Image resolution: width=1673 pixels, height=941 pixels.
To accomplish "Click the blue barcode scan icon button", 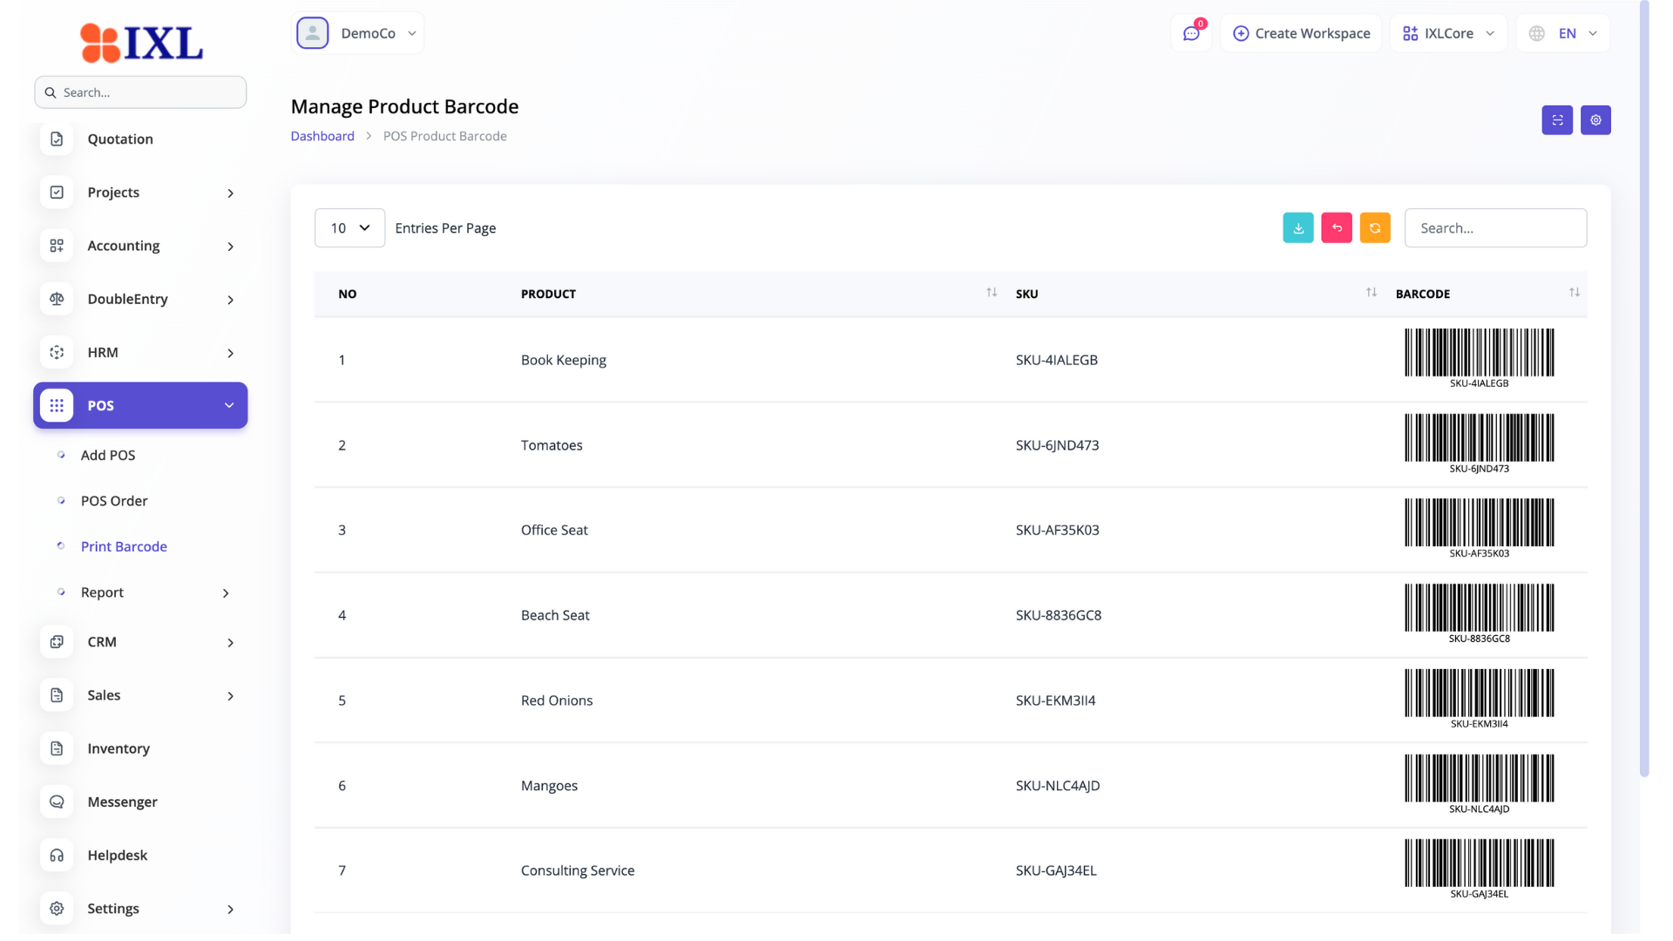I will 1557,120.
